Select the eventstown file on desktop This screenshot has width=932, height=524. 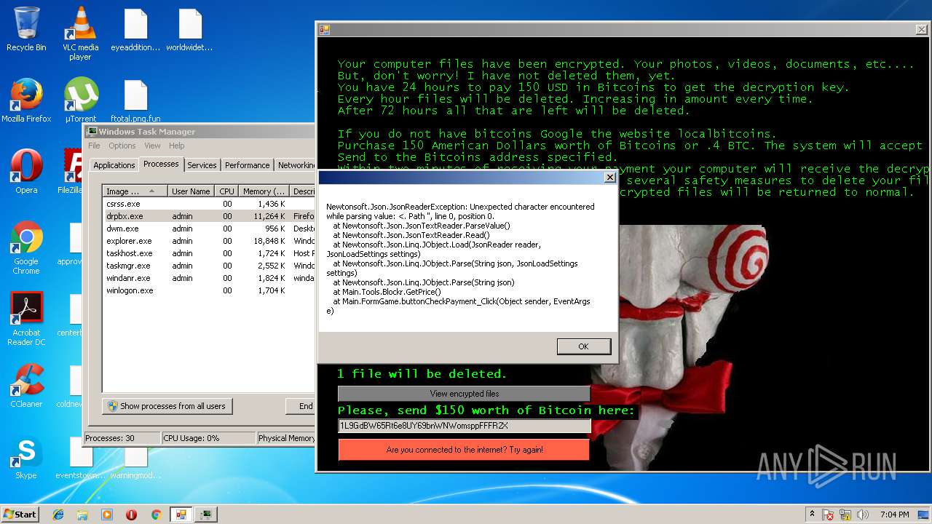(80, 457)
